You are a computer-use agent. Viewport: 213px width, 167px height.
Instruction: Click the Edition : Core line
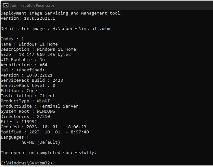point(19,91)
